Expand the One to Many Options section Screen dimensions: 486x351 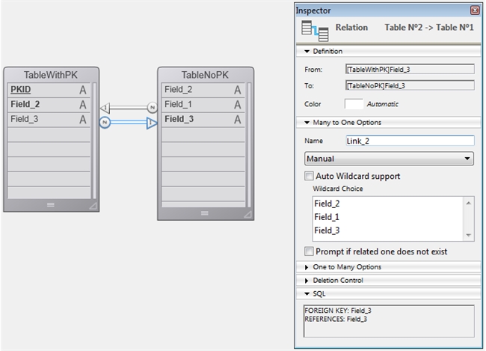point(306,267)
